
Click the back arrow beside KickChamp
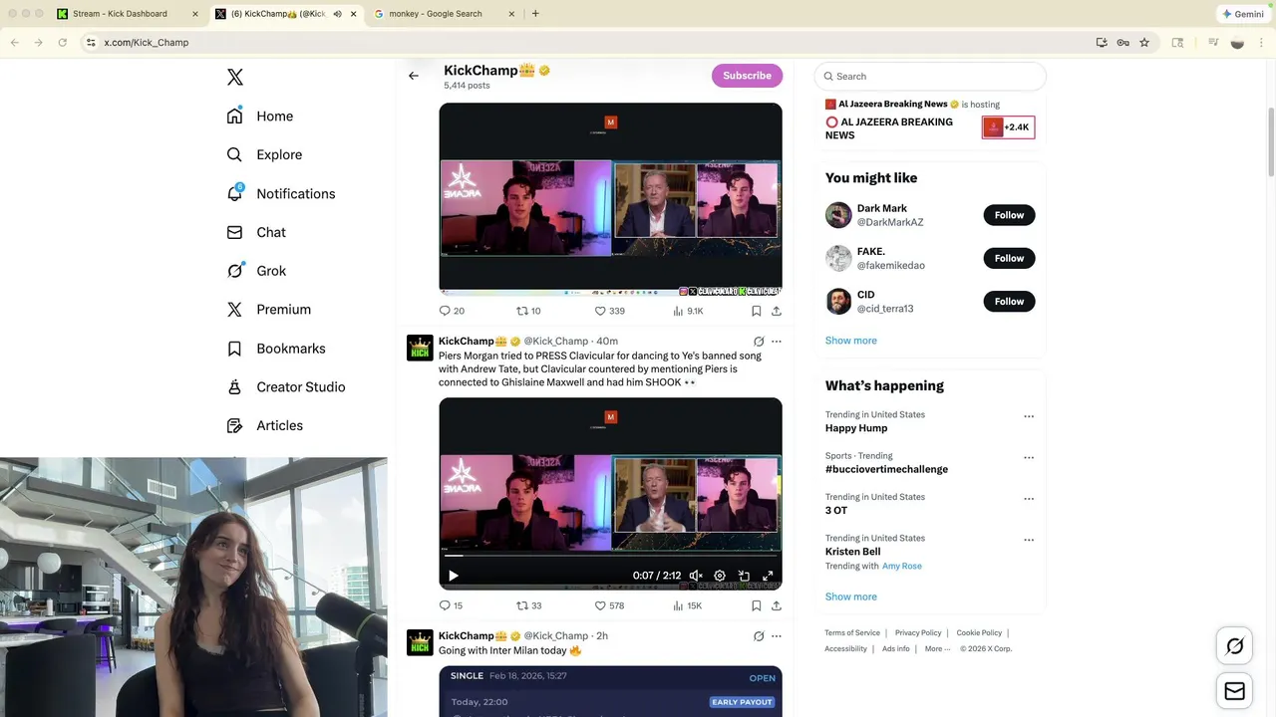pos(414,76)
